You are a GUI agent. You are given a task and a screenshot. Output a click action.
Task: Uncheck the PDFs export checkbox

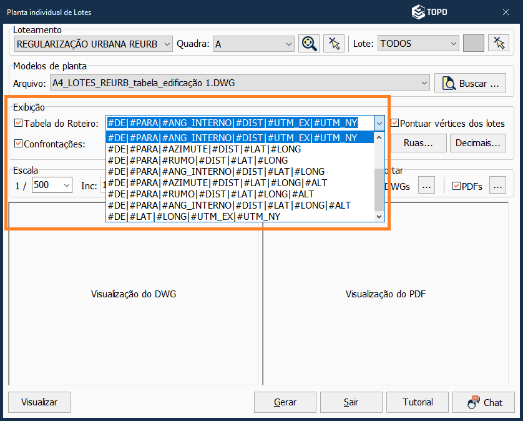[457, 186]
